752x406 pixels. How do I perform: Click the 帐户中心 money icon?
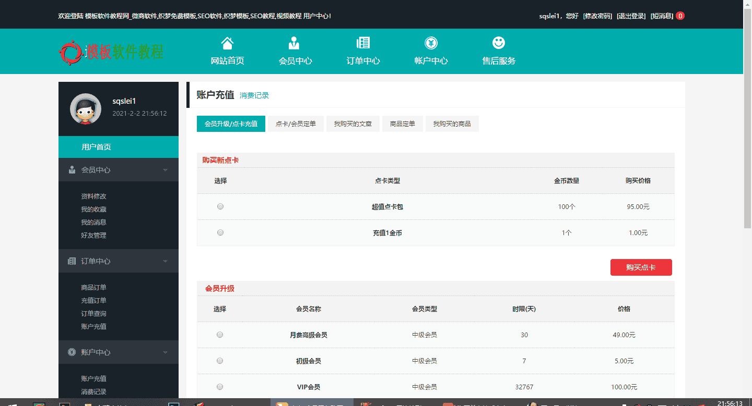(x=431, y=43)
